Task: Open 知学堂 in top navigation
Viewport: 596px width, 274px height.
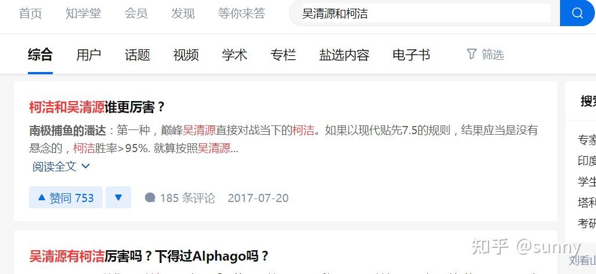Action: tap(83, 14)
